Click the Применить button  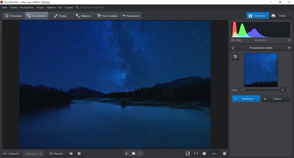246,99
